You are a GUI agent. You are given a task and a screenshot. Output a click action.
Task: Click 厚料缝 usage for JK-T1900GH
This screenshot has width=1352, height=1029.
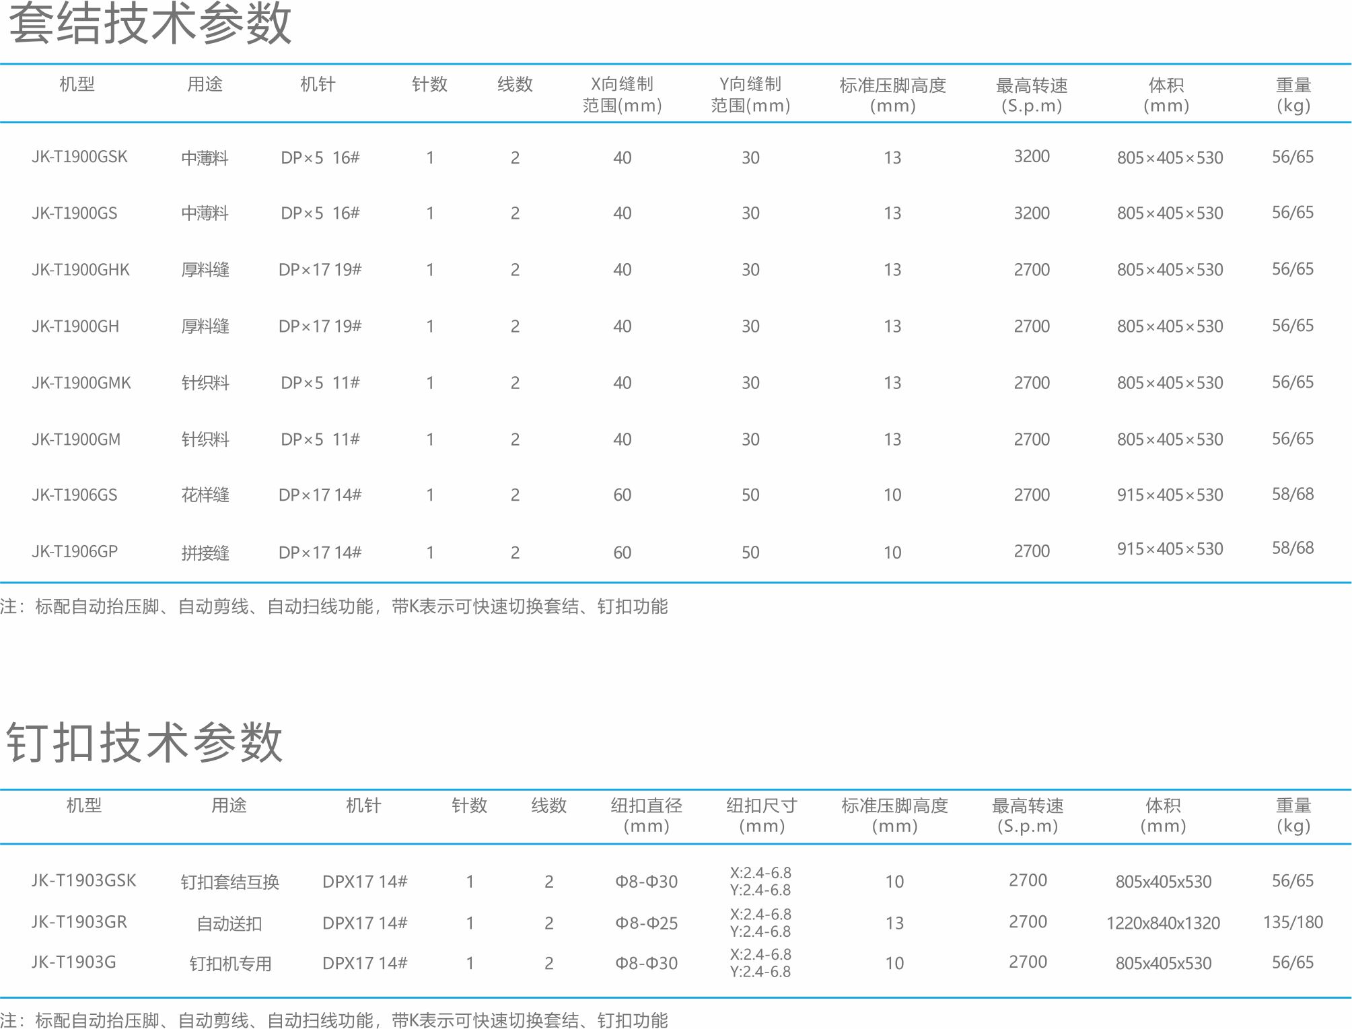click(x=205, y=326)
